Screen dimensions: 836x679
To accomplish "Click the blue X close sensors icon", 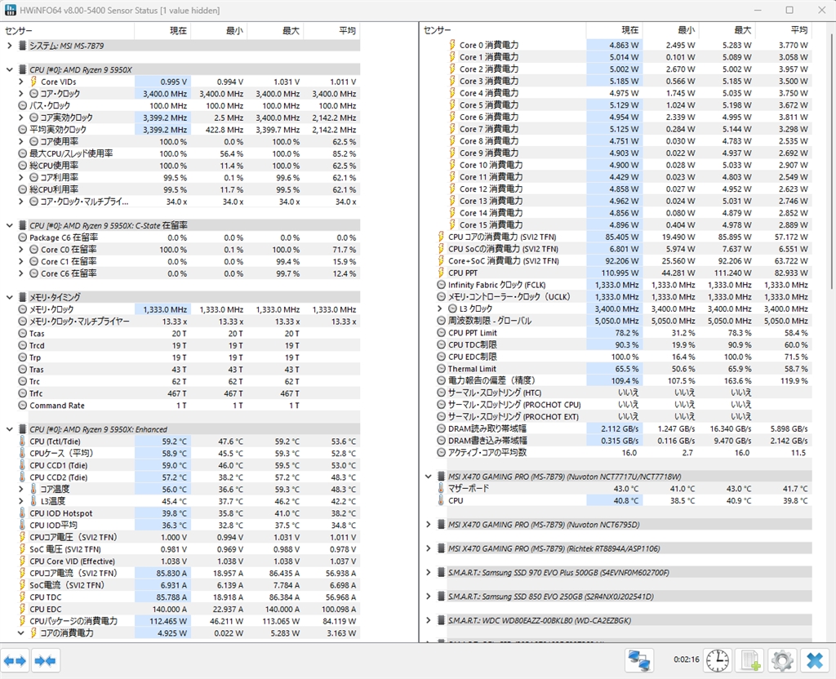I will pos(814,659).
